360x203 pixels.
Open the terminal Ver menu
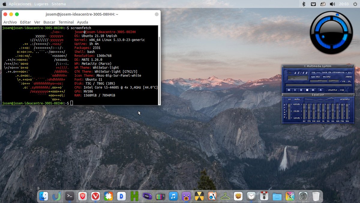pyautogui.click(x=37, y=22)
